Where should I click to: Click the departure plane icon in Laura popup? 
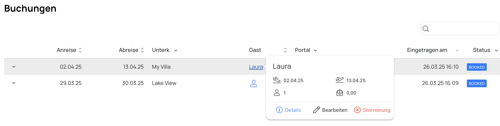pyautogui.click(x=340, y=80)
